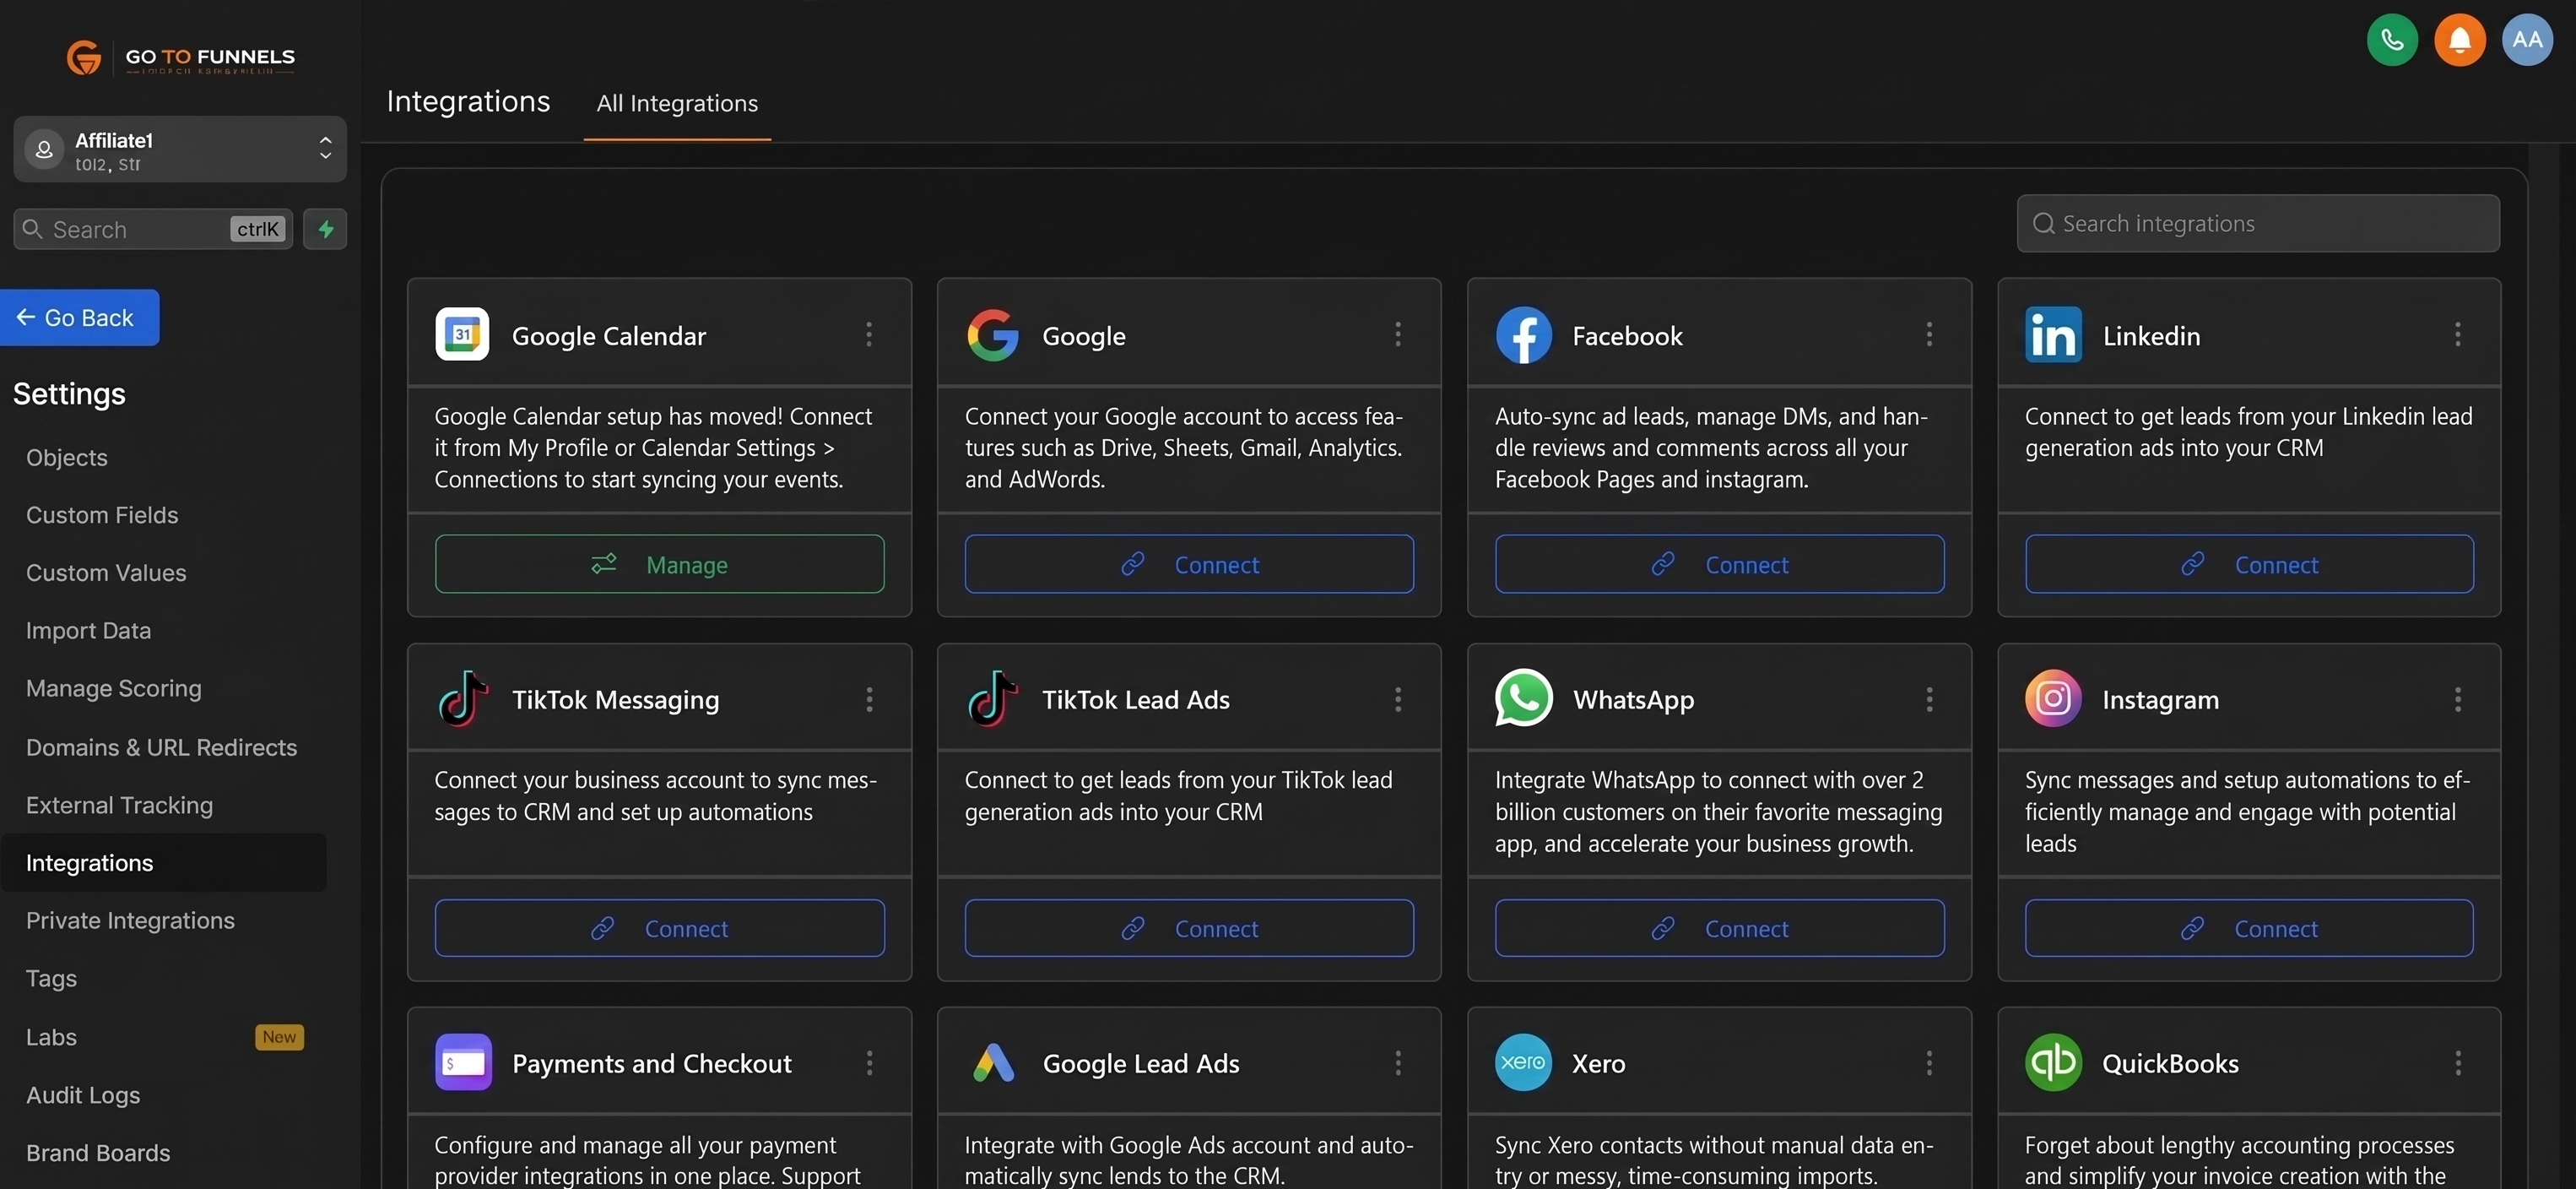2576x1189 pixels.
Task: Connect the WhatsApp integration
Action: [1719, 928]
